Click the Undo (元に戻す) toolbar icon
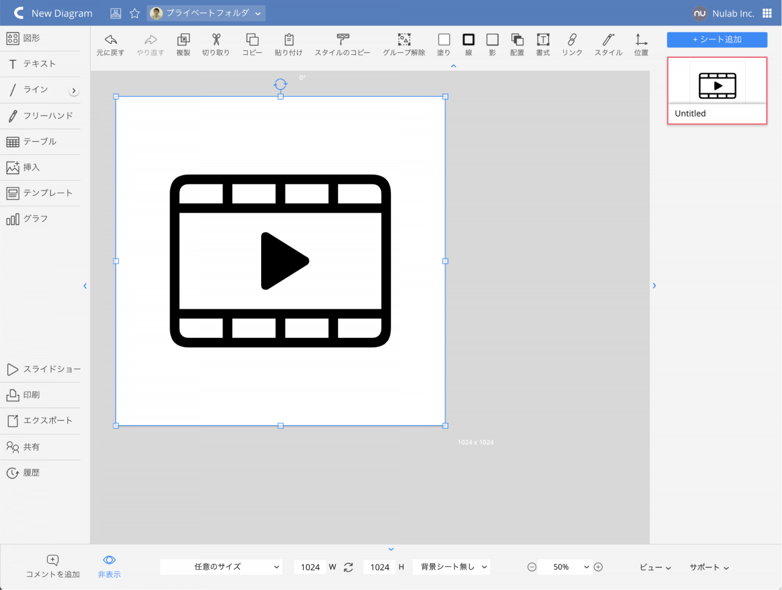 [111, 40]
